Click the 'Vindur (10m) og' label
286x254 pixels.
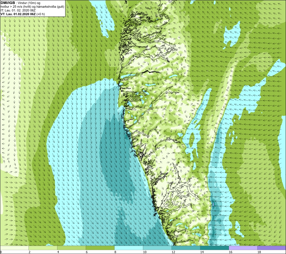[x=29, y=3]
